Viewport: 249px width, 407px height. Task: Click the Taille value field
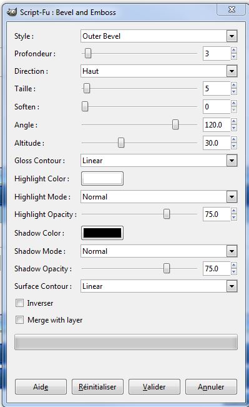pyautogui.click(x=217, y=89)
